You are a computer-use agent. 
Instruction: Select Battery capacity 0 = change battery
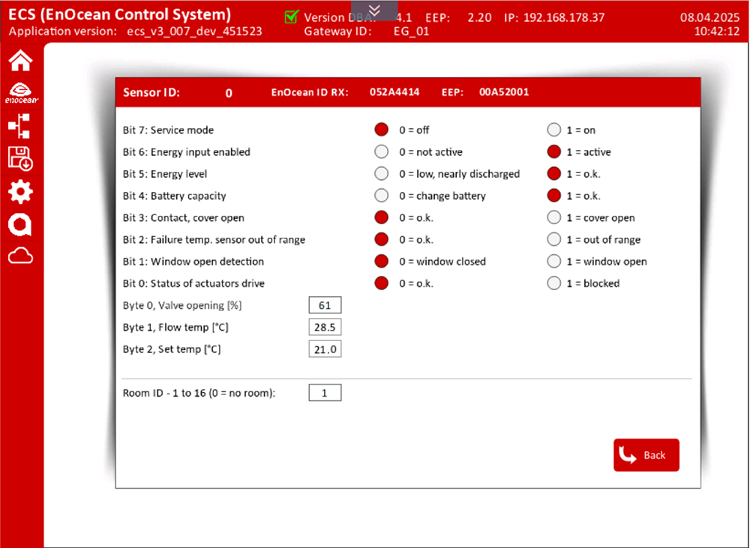pyautogui.click(x=382, y=196)
